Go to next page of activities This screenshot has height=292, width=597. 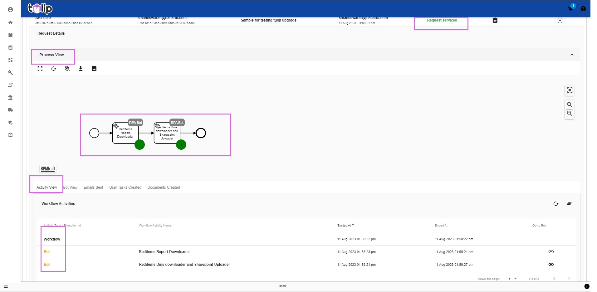pos(569,279)
